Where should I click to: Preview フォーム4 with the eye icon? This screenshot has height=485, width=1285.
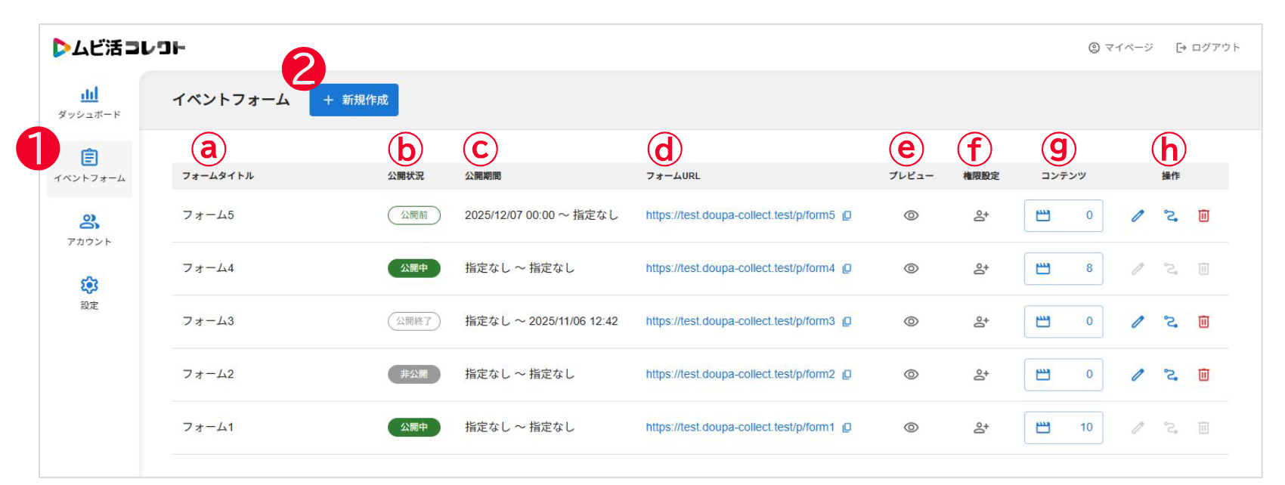click(x=911, y=268)
